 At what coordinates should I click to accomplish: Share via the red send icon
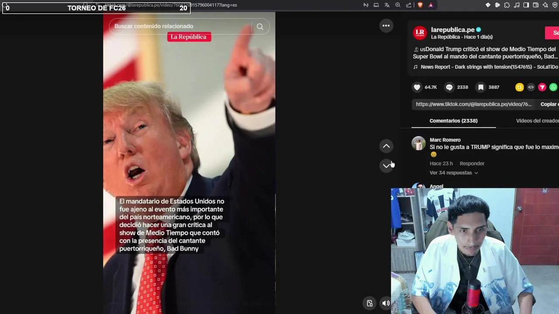[542, 87]
